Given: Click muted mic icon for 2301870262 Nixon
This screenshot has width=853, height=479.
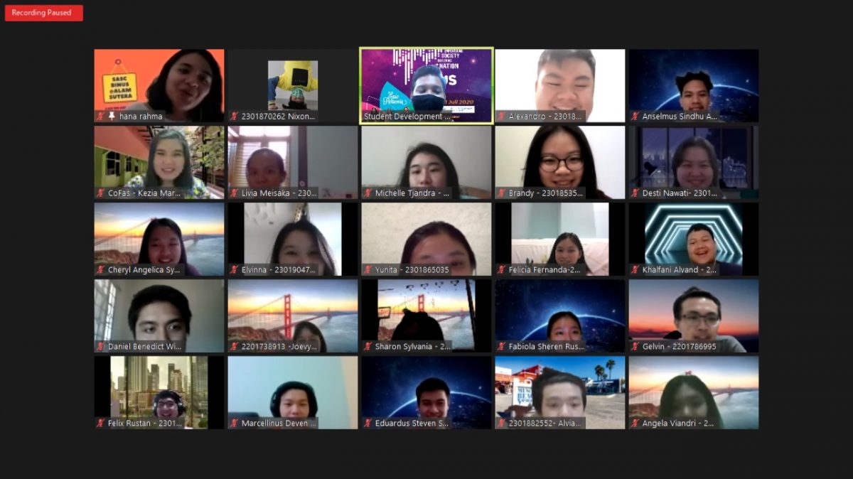Looking at the screenshot, I should click(235, 116).
